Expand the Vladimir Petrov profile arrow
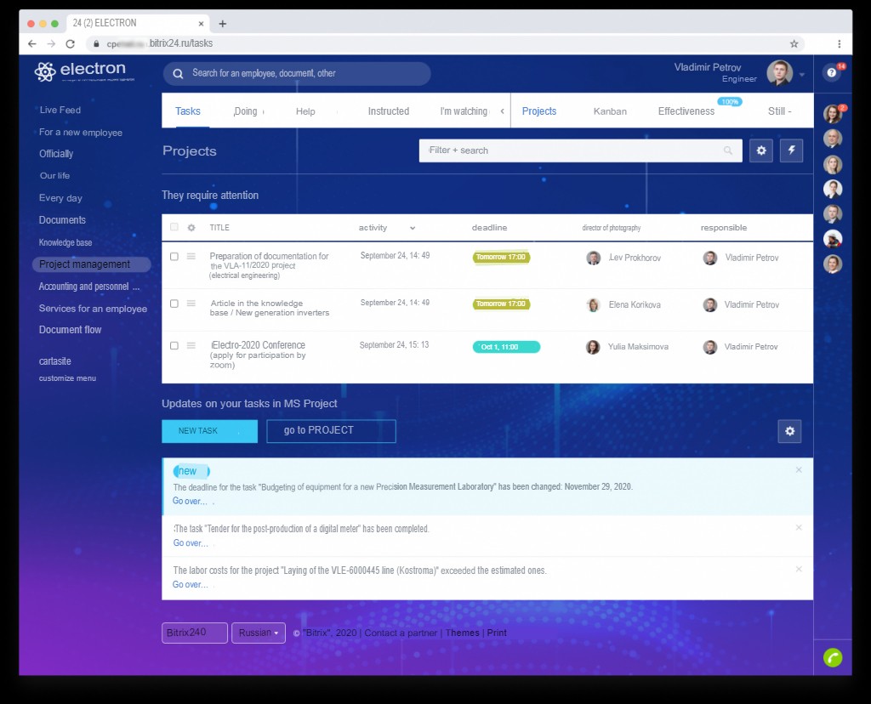871x704 pixels. point(801,75)
